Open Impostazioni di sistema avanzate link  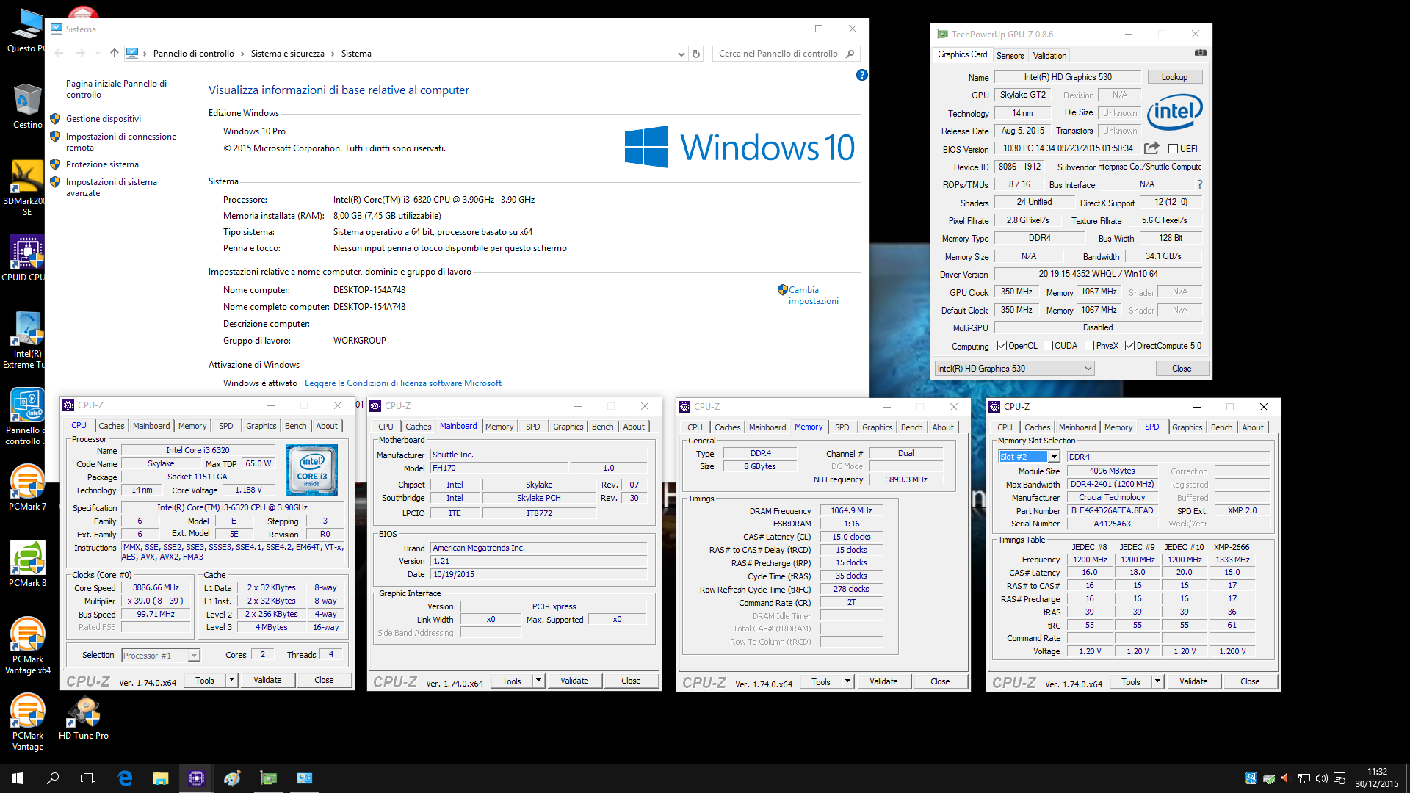pos(112,187)
